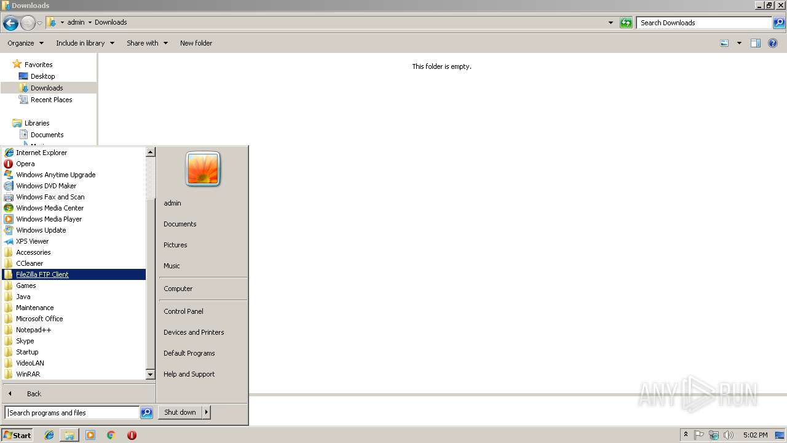Image resolution: width=787 pixels, height=443 pixels.
Task: Click the blue Help question mark icon
Action: point(773,43)
